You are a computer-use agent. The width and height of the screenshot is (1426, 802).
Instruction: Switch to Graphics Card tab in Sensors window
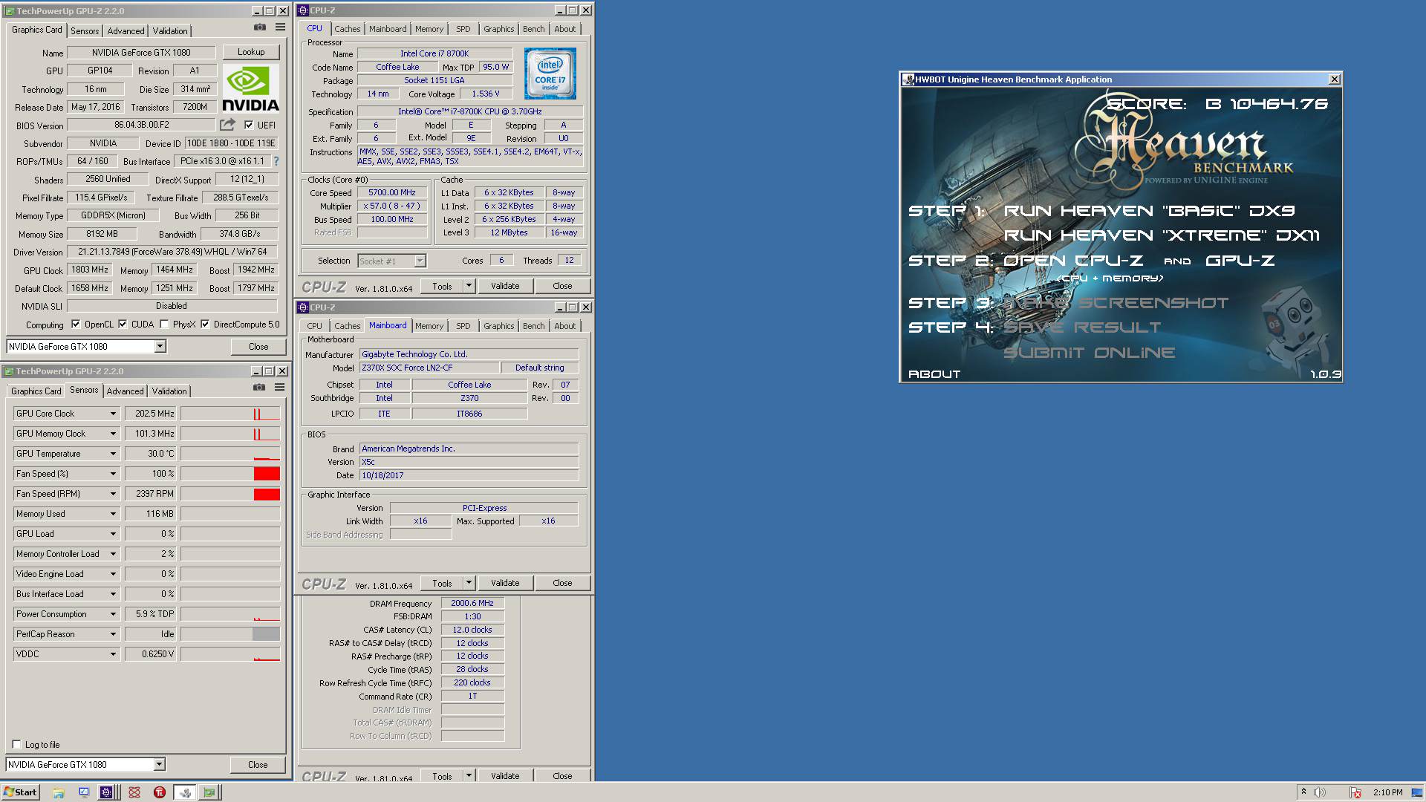tap(36, 391)
